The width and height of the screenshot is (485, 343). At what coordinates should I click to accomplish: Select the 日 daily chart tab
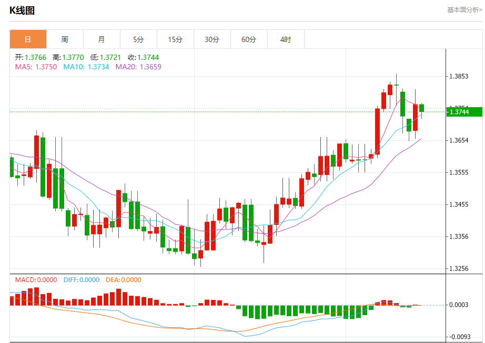tap(28, 39)
